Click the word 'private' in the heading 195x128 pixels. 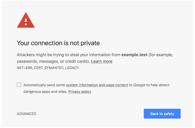tap(90, 43)
